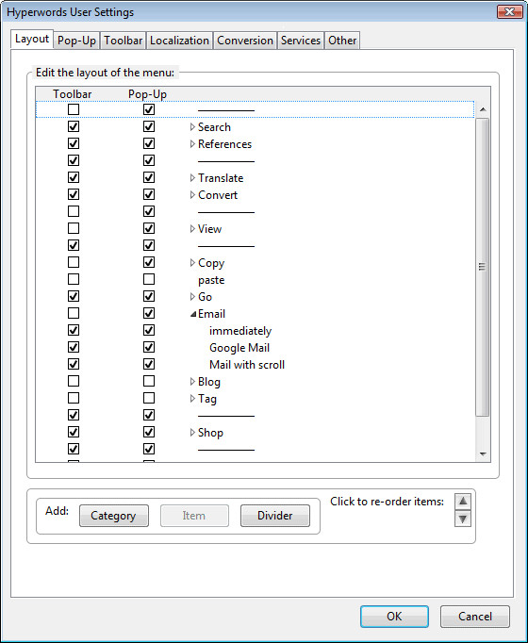Switch to the Pop-Up tab
Viewport: 528px width, 643px height.
pos(76,41)
